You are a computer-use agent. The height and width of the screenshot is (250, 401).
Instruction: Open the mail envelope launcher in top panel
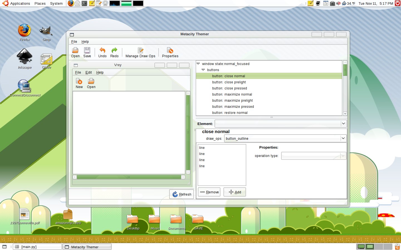click(x=78, y=3)
